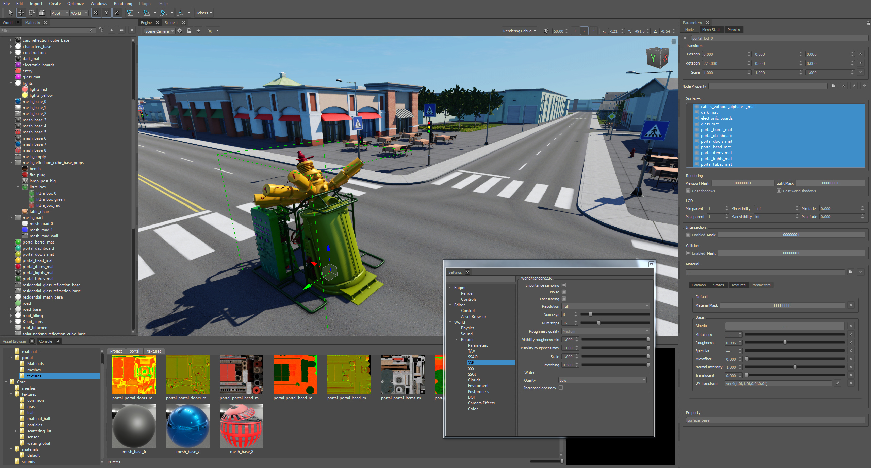Toggle snap to grid magnet icon
This screenshot has height=468, width=871.
click(x=130, y=13)
